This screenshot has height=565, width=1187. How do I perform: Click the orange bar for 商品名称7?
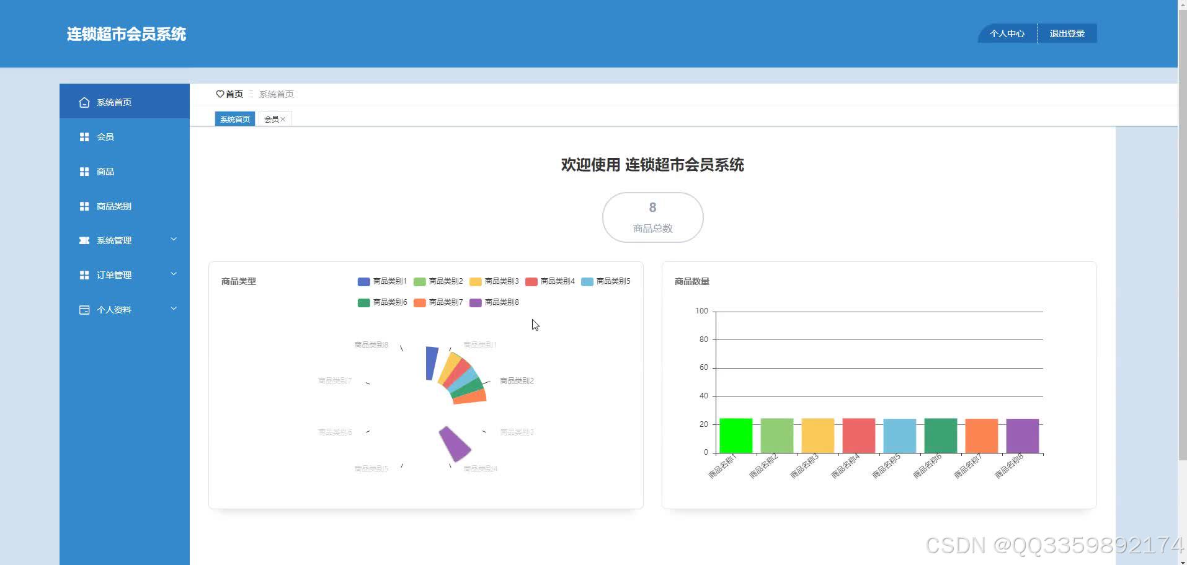pyautogui.click(x=982, y=436)
